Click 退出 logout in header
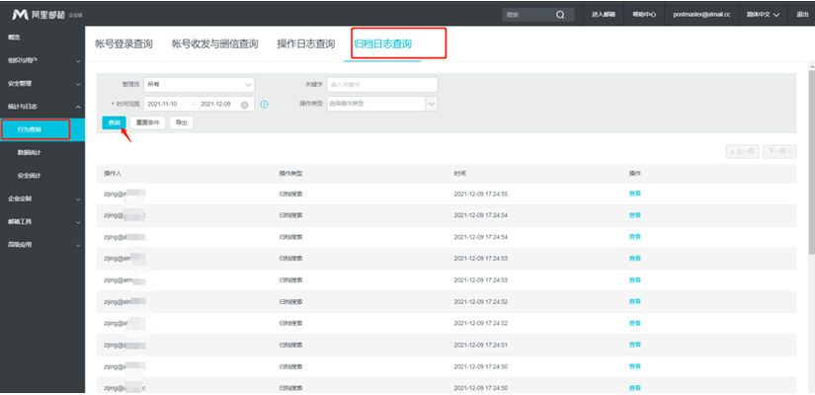This screenshot has height=395, width=815. coord(802,15)
